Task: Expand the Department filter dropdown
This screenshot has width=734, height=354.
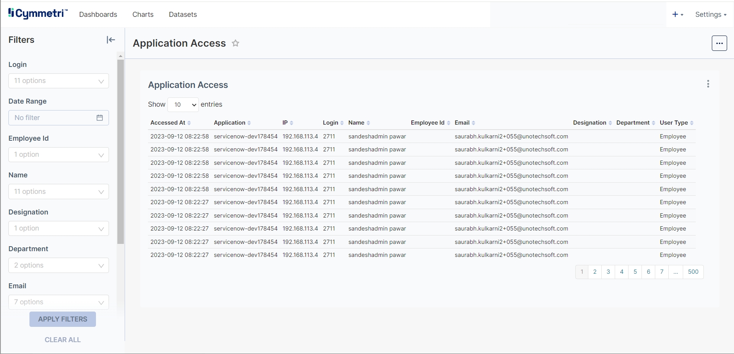Action: [x=58, y=266]
